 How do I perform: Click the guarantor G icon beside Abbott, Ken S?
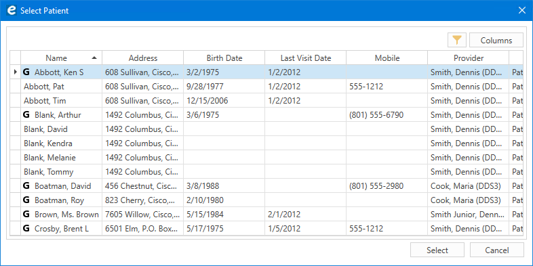[26, 72]
